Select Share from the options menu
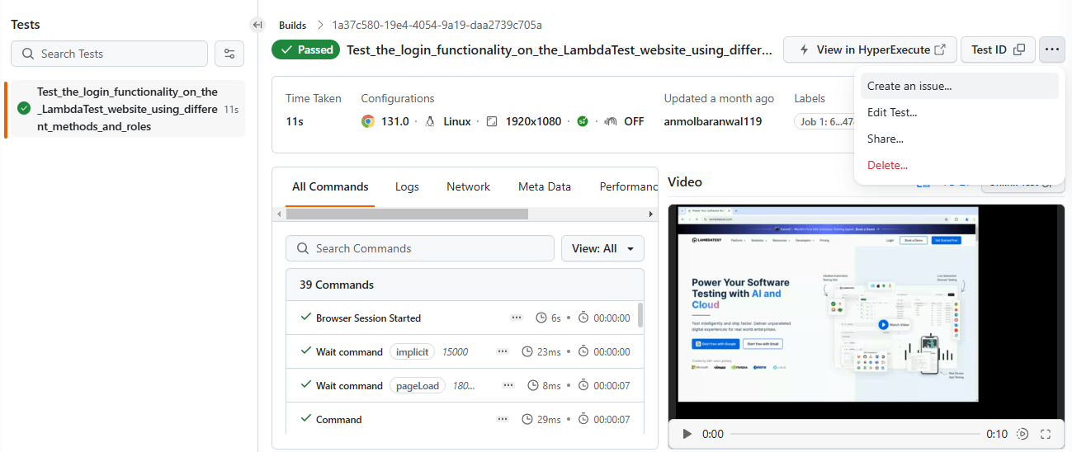 click(x=959, y=139)
